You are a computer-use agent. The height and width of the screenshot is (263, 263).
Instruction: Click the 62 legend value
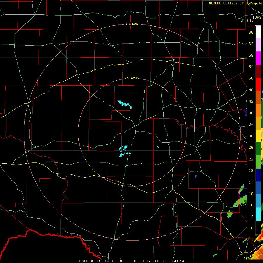[x=251, y=44]
